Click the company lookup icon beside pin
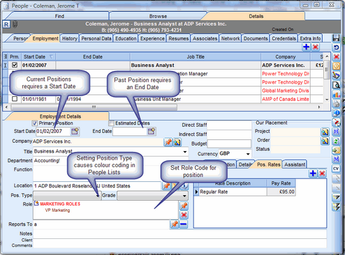Viewport: 345px width, 255px height. [177, 142]
